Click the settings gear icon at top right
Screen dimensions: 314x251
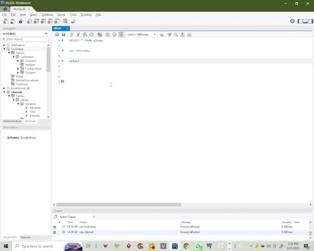pos(292,21)
